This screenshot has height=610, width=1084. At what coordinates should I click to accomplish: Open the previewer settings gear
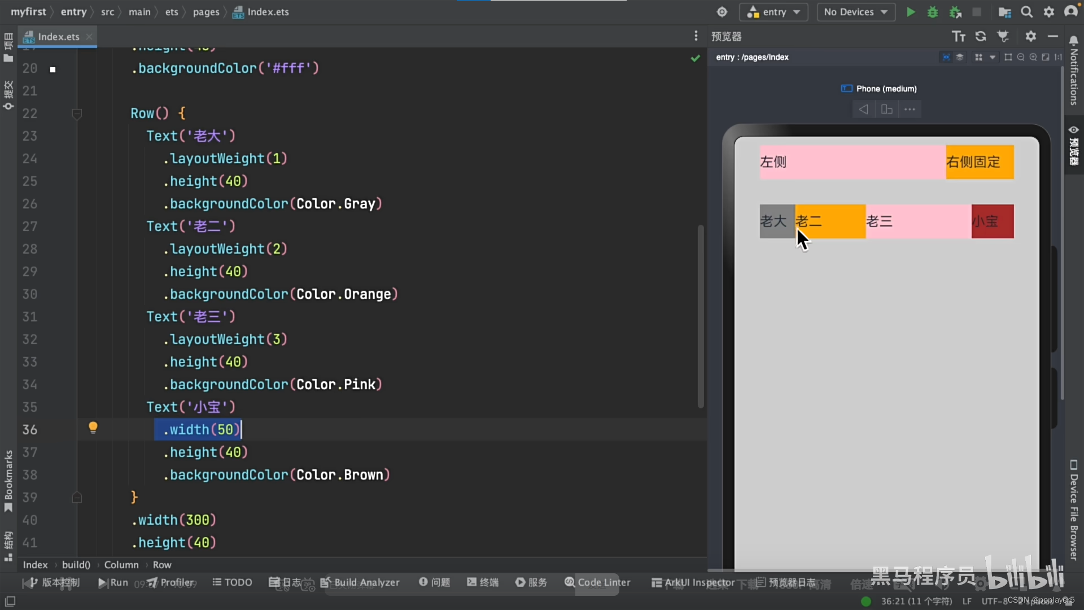1031,37
